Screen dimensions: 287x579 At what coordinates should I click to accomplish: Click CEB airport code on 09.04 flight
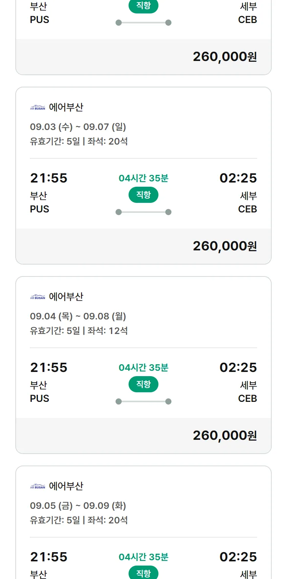247,399
